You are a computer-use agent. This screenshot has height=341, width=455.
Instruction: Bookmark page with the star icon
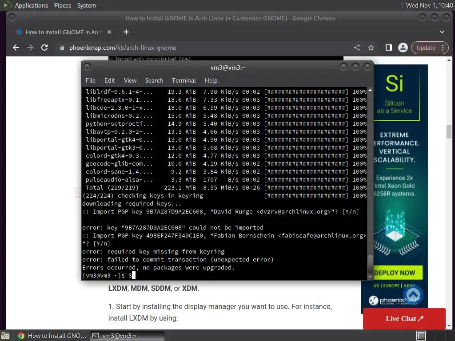coord(371,48)
